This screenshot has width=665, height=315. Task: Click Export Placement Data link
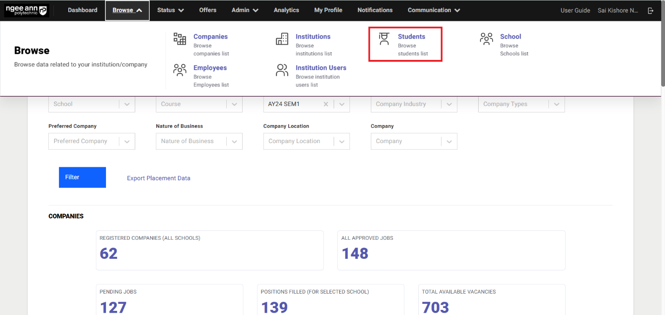click(158, 178)
